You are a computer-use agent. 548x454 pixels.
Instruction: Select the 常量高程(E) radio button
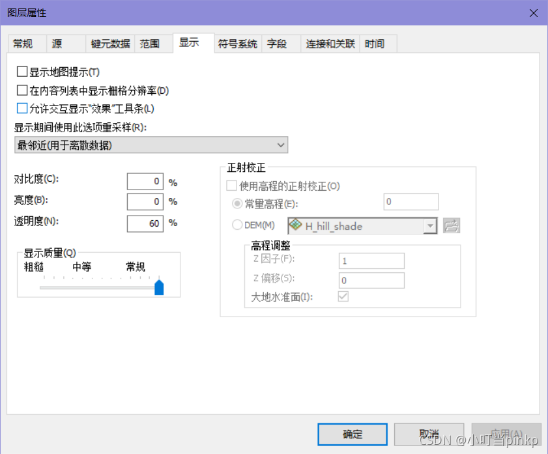pyautogui.click(x=237, y=204)
